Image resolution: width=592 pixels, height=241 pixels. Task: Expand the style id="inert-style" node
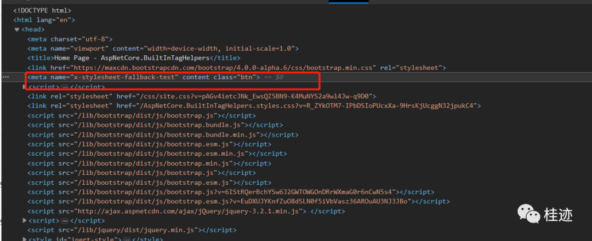25,239
